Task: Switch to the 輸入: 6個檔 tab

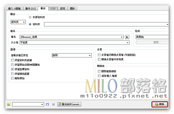Action: [x=14, y=8]
